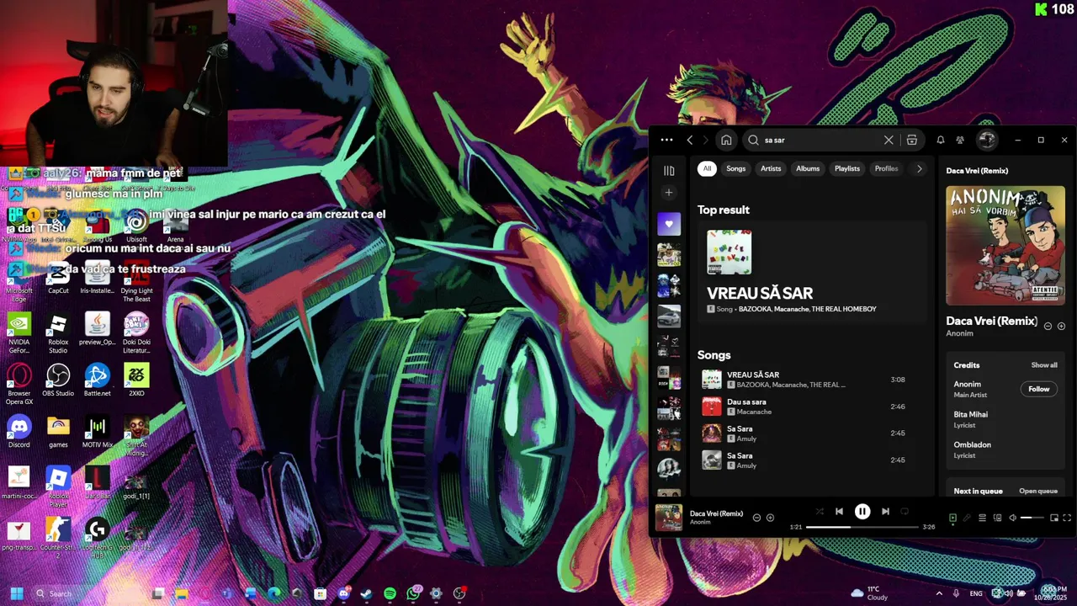Filter search results by Profiles
The height and width of the screenshot is (606, 1077).
pyautogui.click(x=886, y=168)
